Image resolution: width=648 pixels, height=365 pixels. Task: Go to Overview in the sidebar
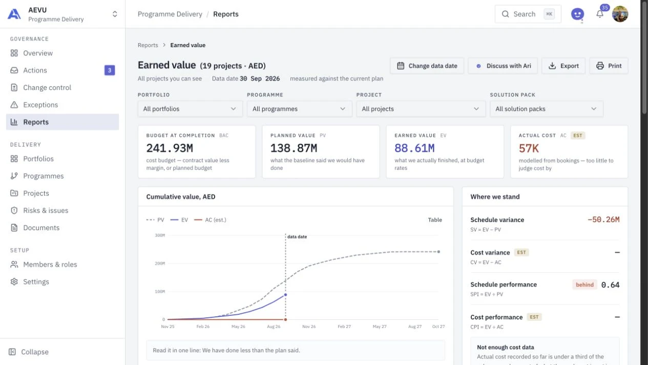coord(62,53)
